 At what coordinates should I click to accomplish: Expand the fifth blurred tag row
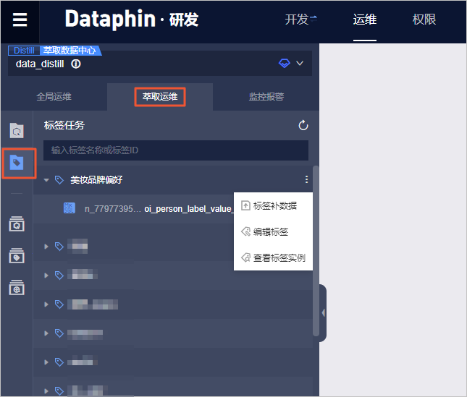click(46, 362)
